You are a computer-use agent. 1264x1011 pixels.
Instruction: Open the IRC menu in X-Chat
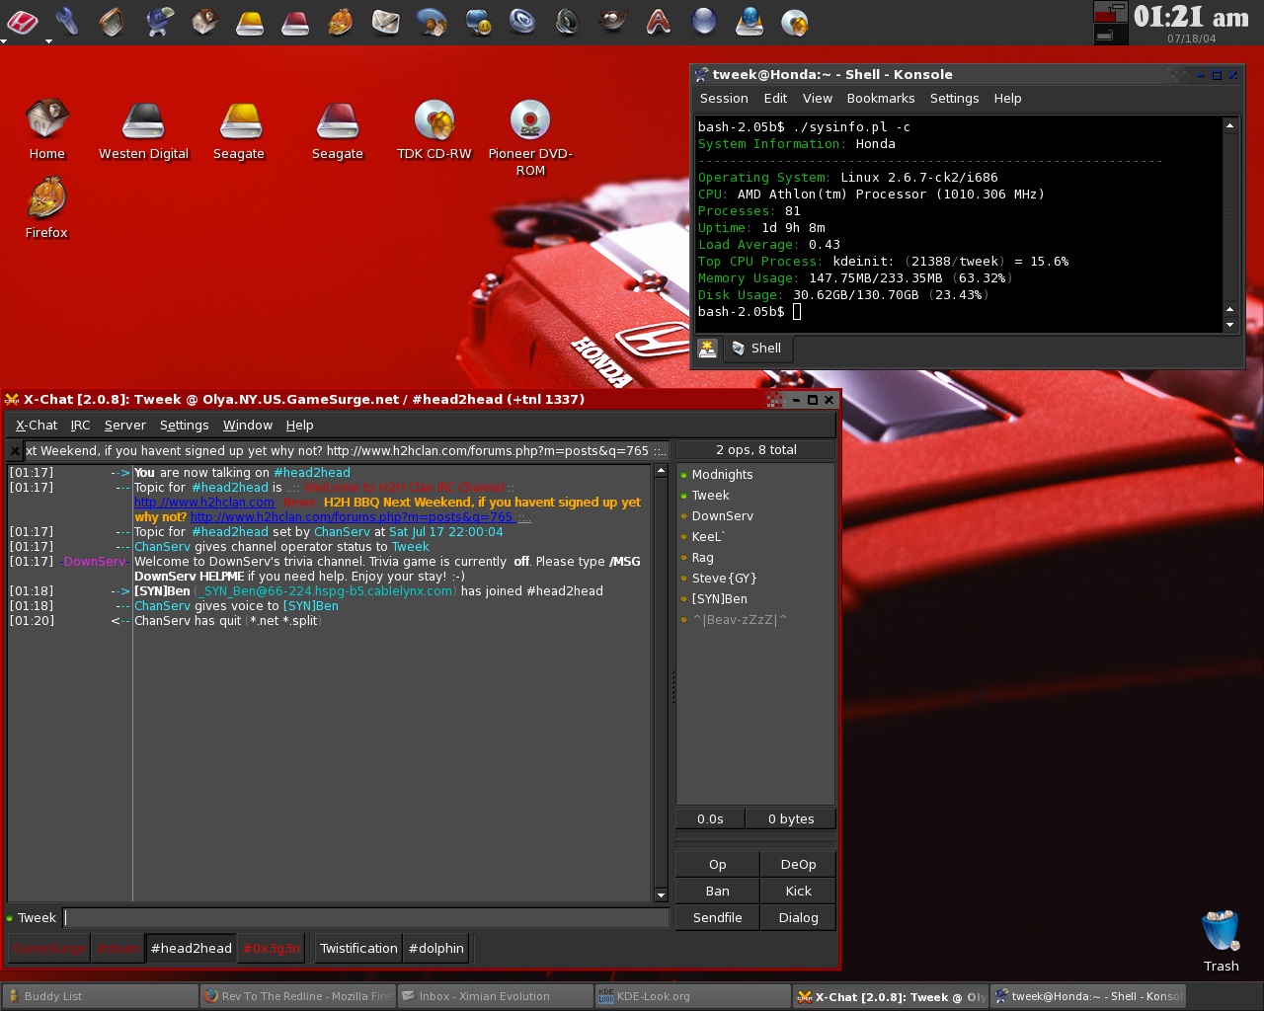pyautogui.click(x=80, y=426)
